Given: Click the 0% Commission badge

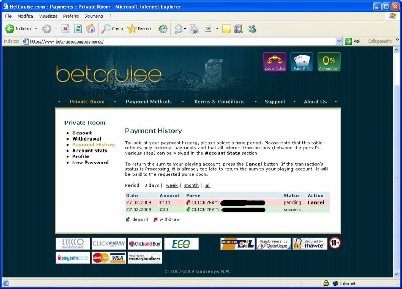Looking at the screenshot, I should click(329, 62).
